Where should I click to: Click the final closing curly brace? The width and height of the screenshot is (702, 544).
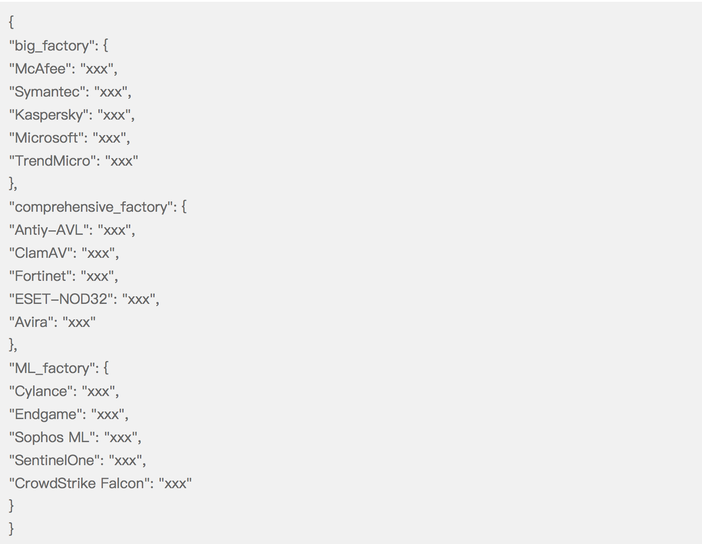12,528
